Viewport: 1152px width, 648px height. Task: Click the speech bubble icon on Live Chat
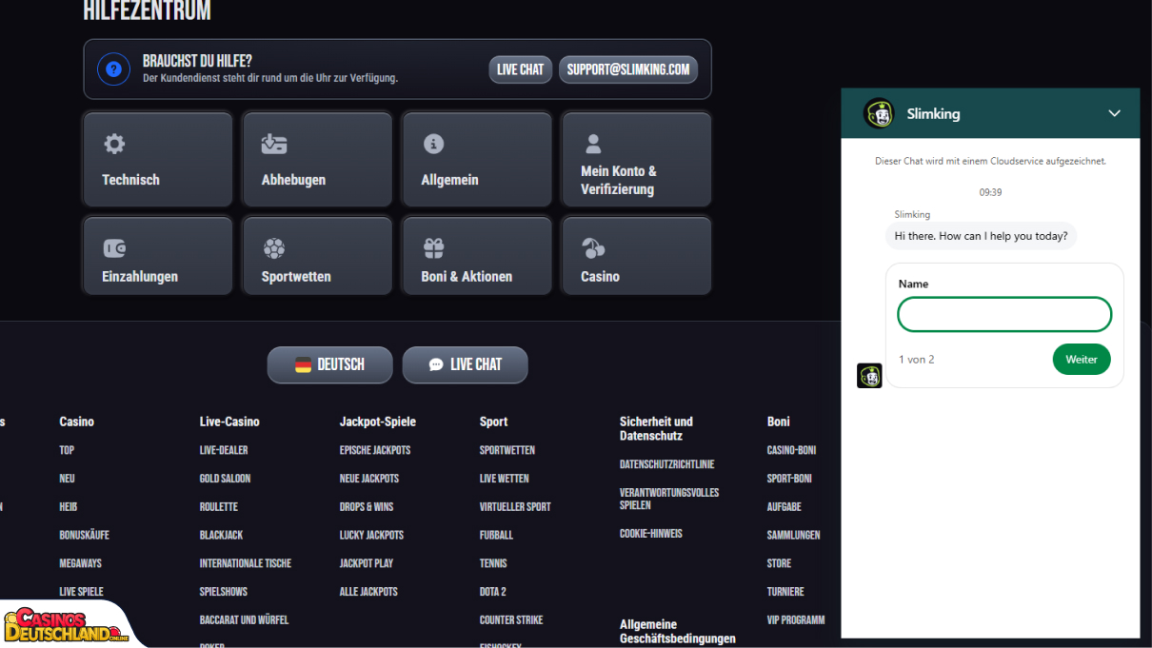click(436, 364)
